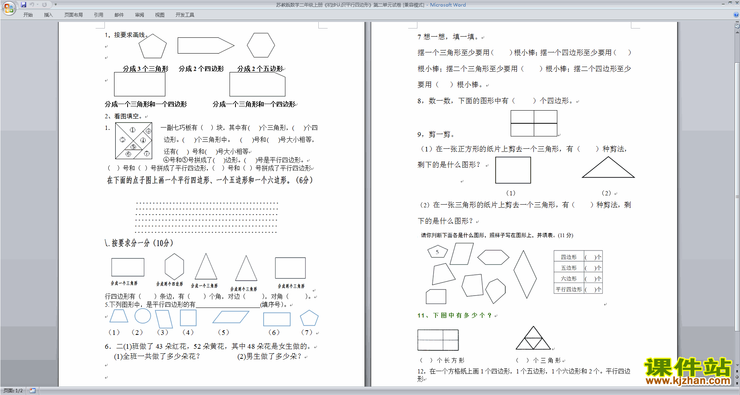Click the triangle figure labeled (2) in question 9
Image resolution: width=740 pixels, height=395 pixels.
pos(608,167)
